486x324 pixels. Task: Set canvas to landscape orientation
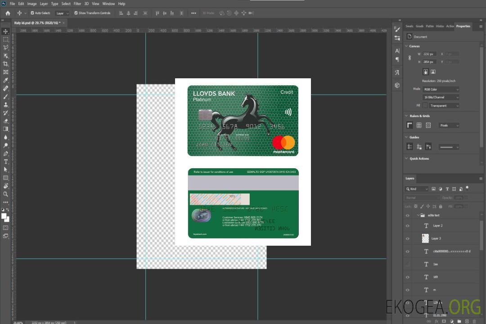tap(433, 72)
